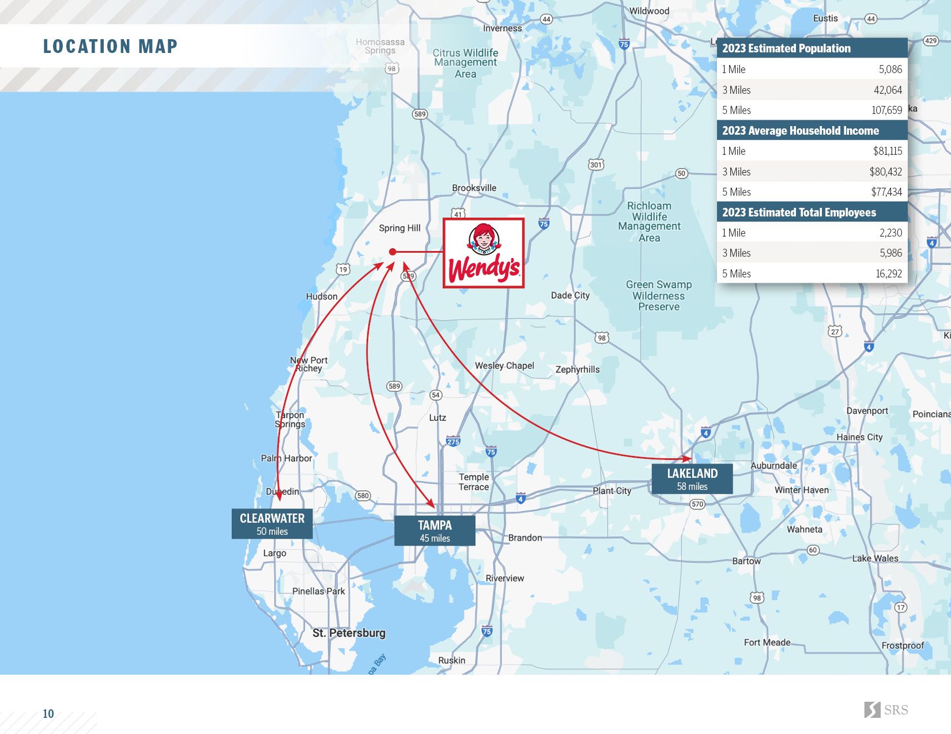Click the 1 Mile employees value 2,230
951x734 pixels.
pyautogui.click(x=890, y=233)
